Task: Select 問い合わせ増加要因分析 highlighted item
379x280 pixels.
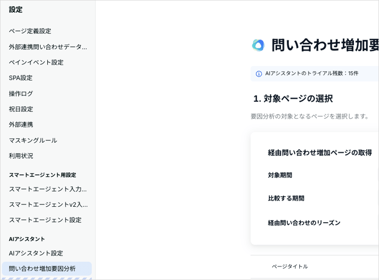Action: click(47, 268)
